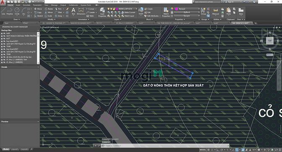Select the Circle tool
Image resolution: width=282 pixels, height=152 pixels.
pos(17,11)
